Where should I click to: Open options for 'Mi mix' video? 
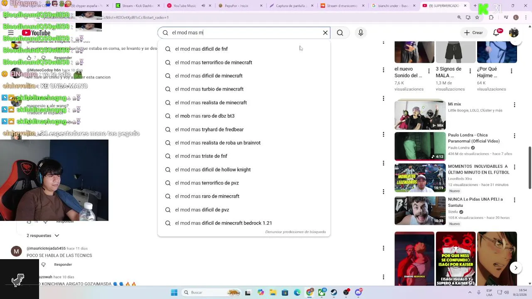[x=515, y=105]
